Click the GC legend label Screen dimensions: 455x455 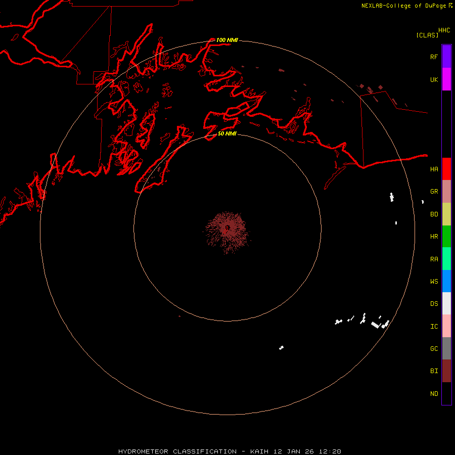tap(434, 348)
